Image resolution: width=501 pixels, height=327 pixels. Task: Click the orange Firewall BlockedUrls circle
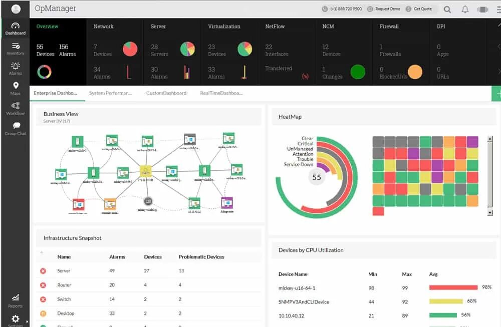point(415,72)
